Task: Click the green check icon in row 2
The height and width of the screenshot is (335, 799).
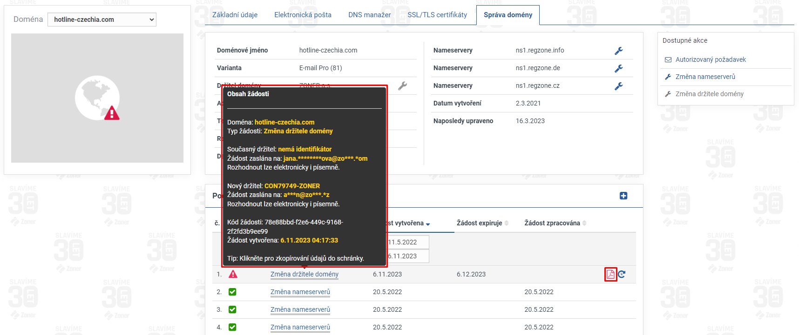Action: click(x=232, y=292)
